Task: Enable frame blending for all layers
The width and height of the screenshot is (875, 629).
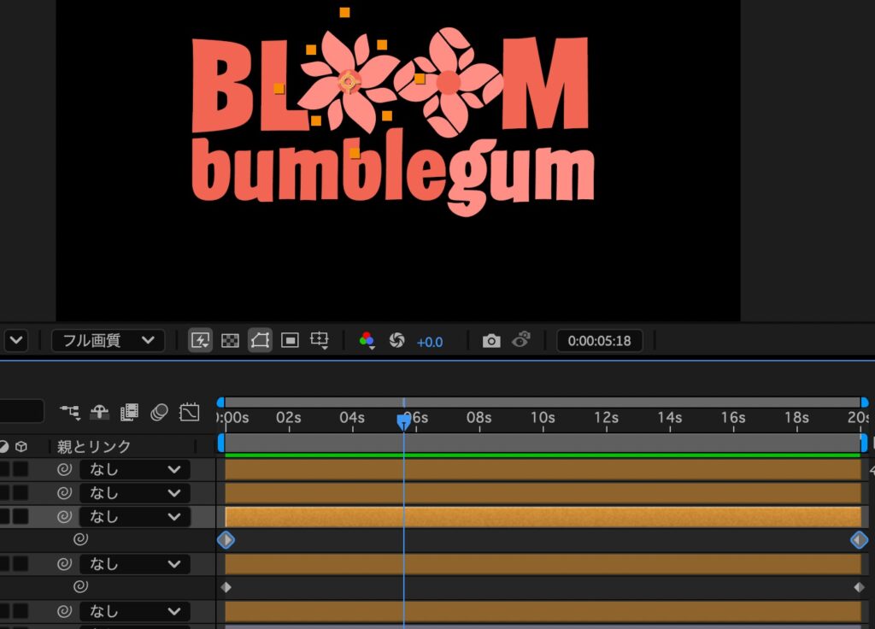Action: pos(129,412)
